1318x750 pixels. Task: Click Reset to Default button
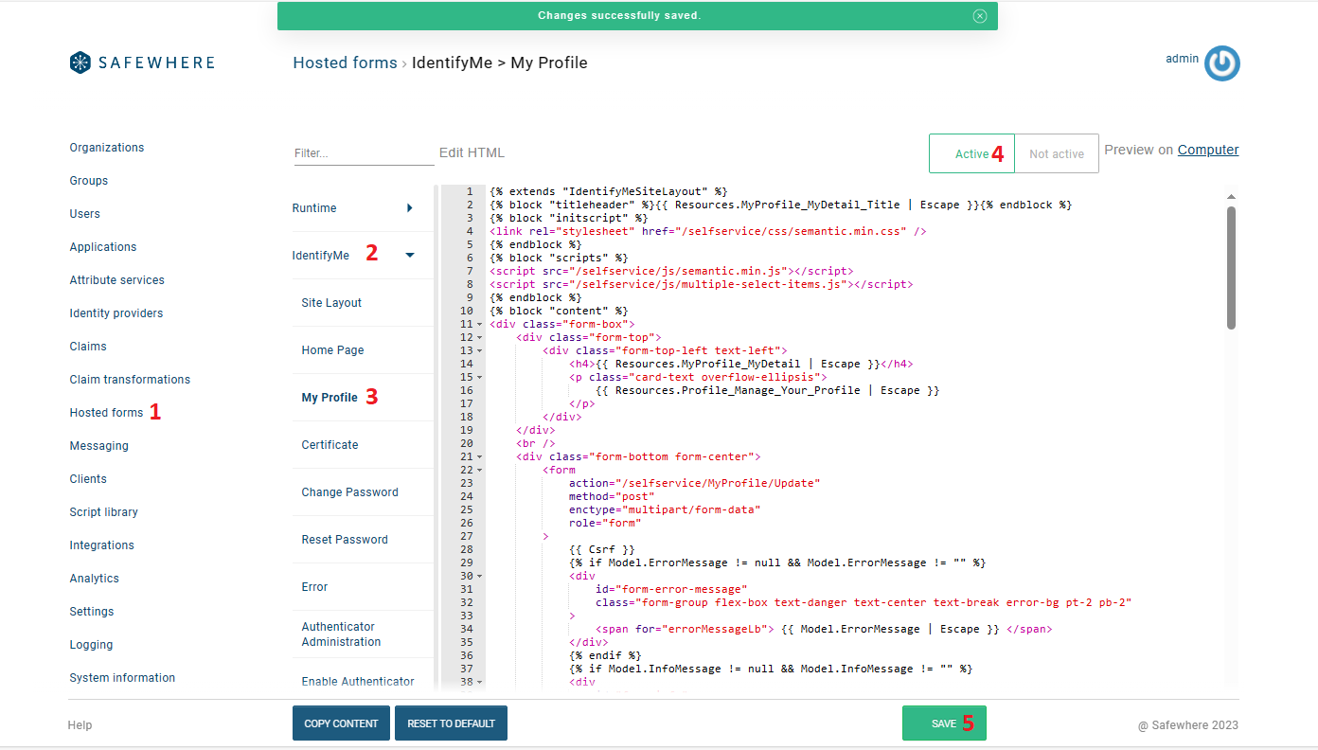[451, 723]
